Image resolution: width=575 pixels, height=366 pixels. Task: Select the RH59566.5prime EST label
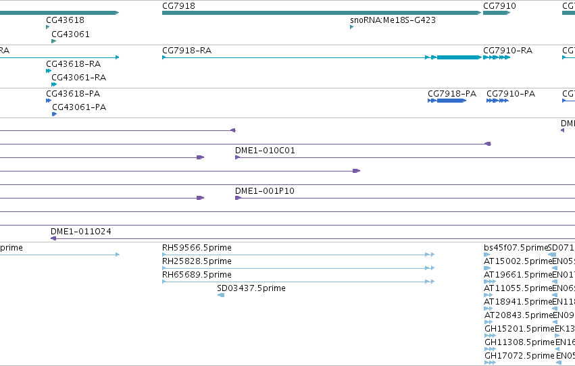point(197,248)
